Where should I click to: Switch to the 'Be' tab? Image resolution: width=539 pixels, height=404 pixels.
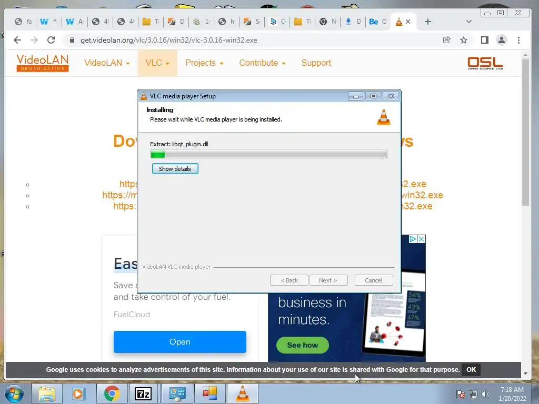click(377, 22)
